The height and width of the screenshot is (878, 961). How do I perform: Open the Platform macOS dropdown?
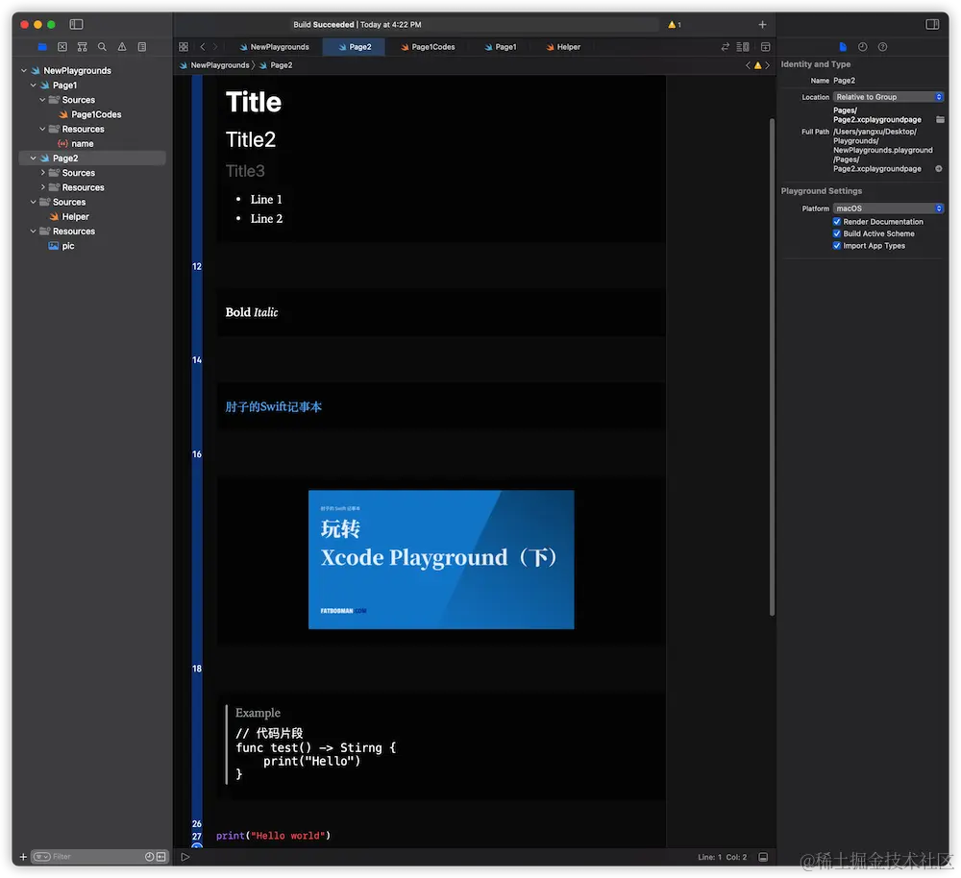888,208
